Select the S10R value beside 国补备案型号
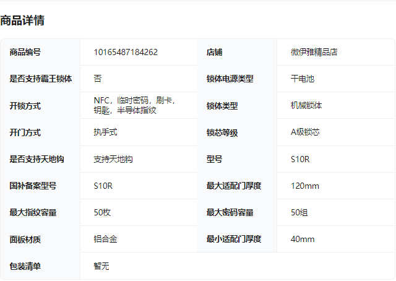396x281 pixels. 103,186
